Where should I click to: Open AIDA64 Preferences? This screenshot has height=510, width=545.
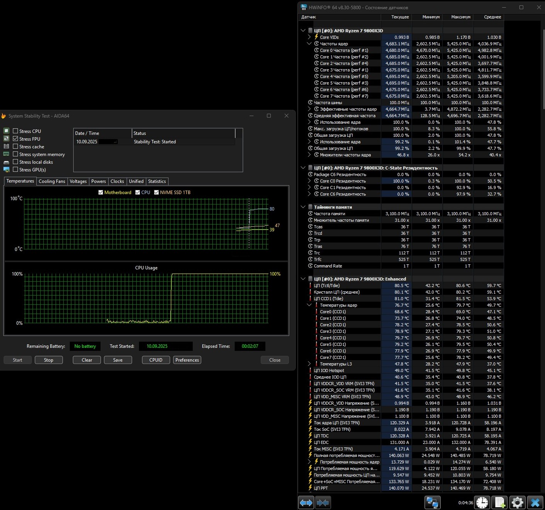(187, 360)
